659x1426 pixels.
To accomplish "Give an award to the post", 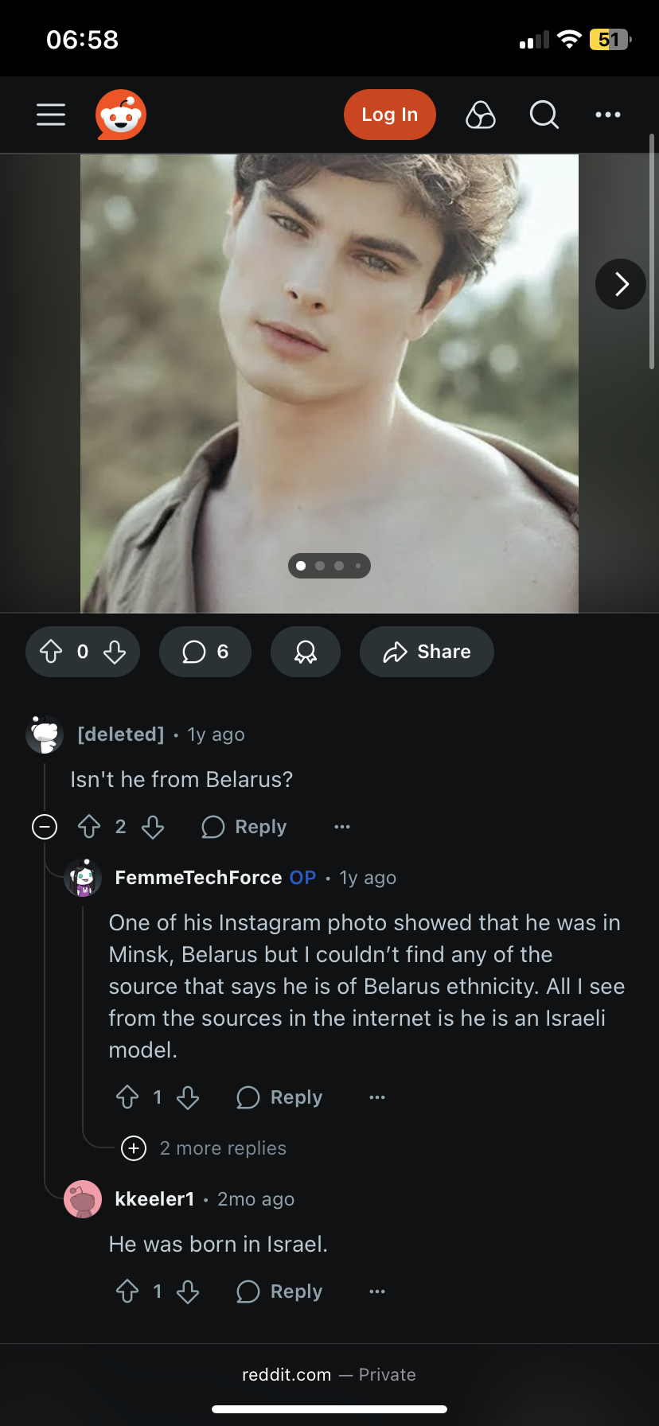I will [306, 652].
